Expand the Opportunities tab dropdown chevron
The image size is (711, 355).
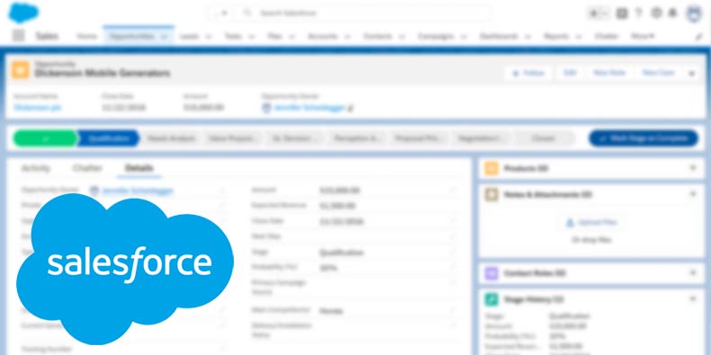[x=164, y=37]
